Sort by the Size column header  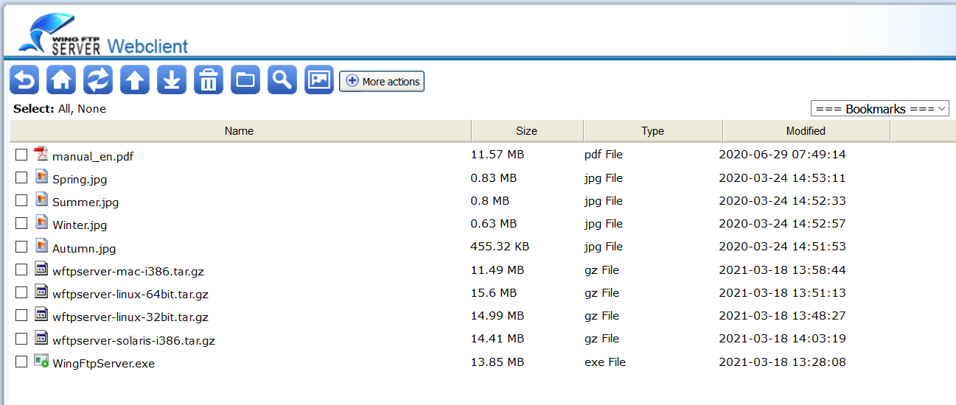[x=527, y=131]
